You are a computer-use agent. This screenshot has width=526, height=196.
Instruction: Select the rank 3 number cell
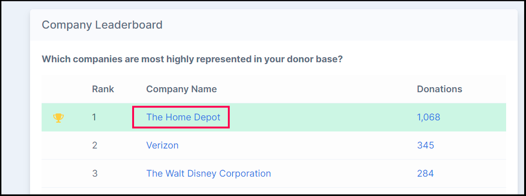[x=95, y=173]
